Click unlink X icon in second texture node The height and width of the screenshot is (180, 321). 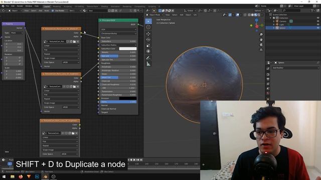click(78, 86)
